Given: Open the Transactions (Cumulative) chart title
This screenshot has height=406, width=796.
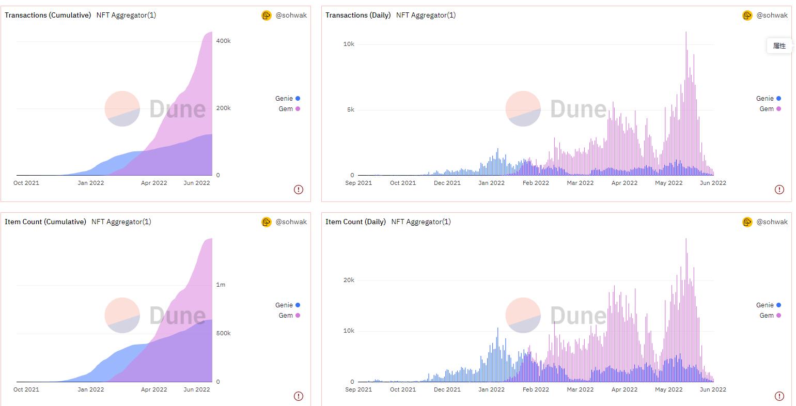Looking at the screenshot, I should 48,15.
